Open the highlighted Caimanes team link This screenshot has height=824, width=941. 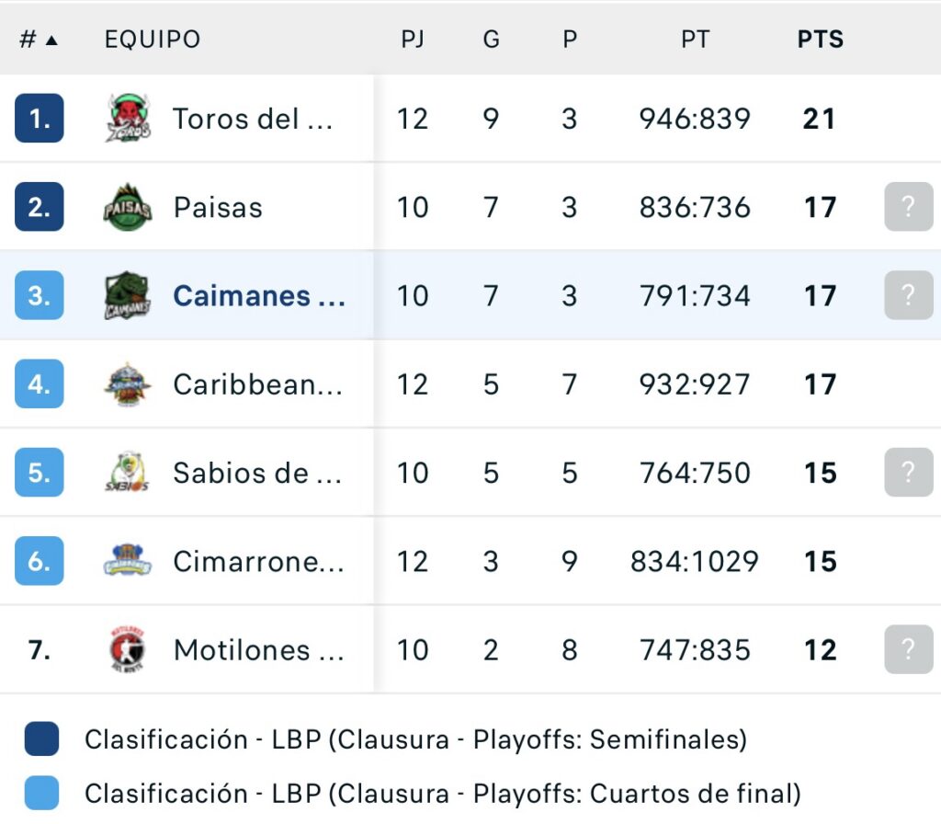[x=259, y=296]
